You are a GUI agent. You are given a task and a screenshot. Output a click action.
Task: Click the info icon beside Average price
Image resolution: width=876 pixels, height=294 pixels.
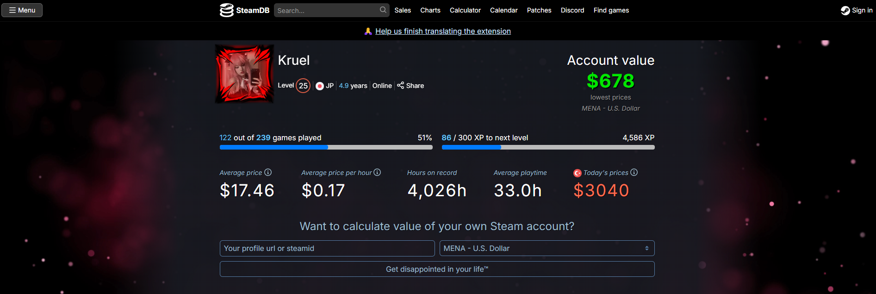268,172
